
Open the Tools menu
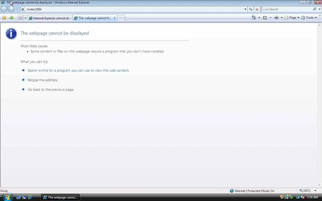309,18
